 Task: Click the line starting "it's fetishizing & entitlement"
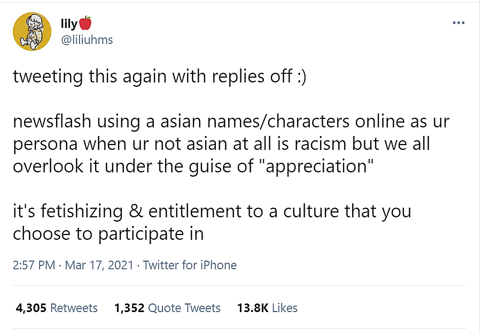pyautogui.click(x=212, y=211)
